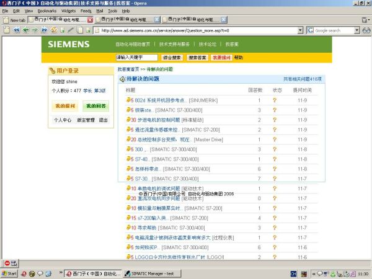Viewport: 372px width, 279px height.
Task: Switch to SIMATIC Manager - test taskbar button
Action: [152, 274]
